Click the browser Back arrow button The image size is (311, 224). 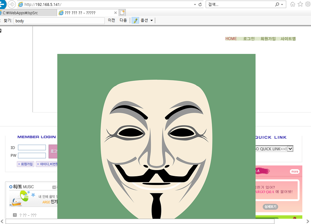(x=2, y=4)
